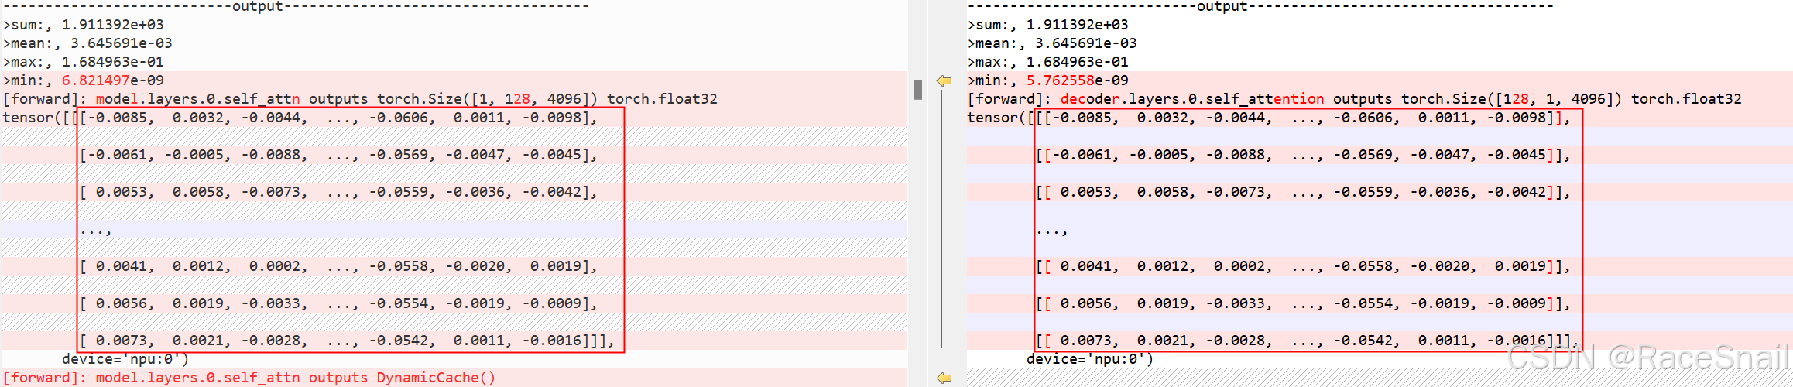Click the right pane '>sum:, 1.911392e+03' line
1793x387 pixels.
(1048, 25)
